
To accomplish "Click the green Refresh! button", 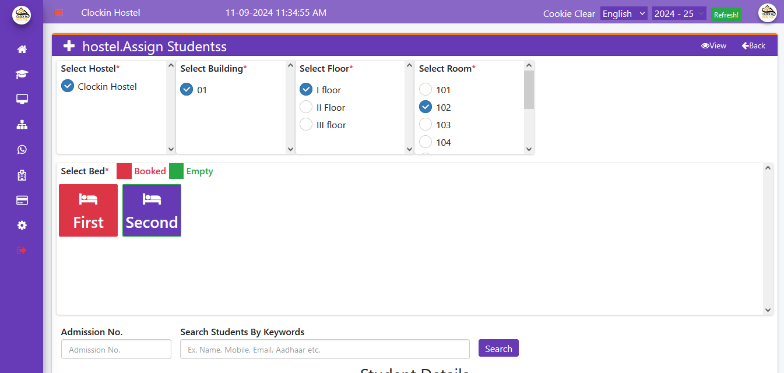I will pyautogui.click(x=726, y=15).
